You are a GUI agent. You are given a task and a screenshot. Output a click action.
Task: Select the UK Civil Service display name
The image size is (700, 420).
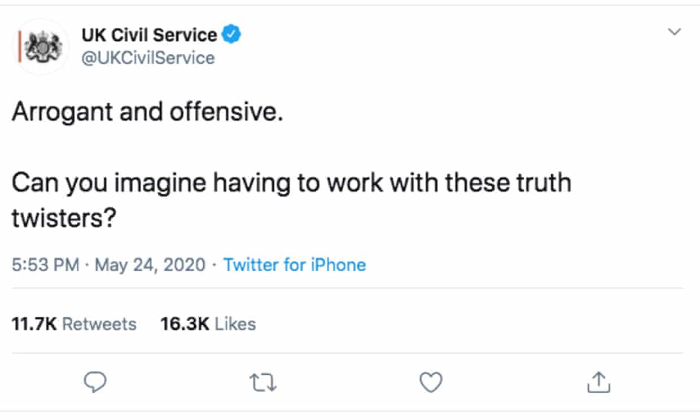150,34
